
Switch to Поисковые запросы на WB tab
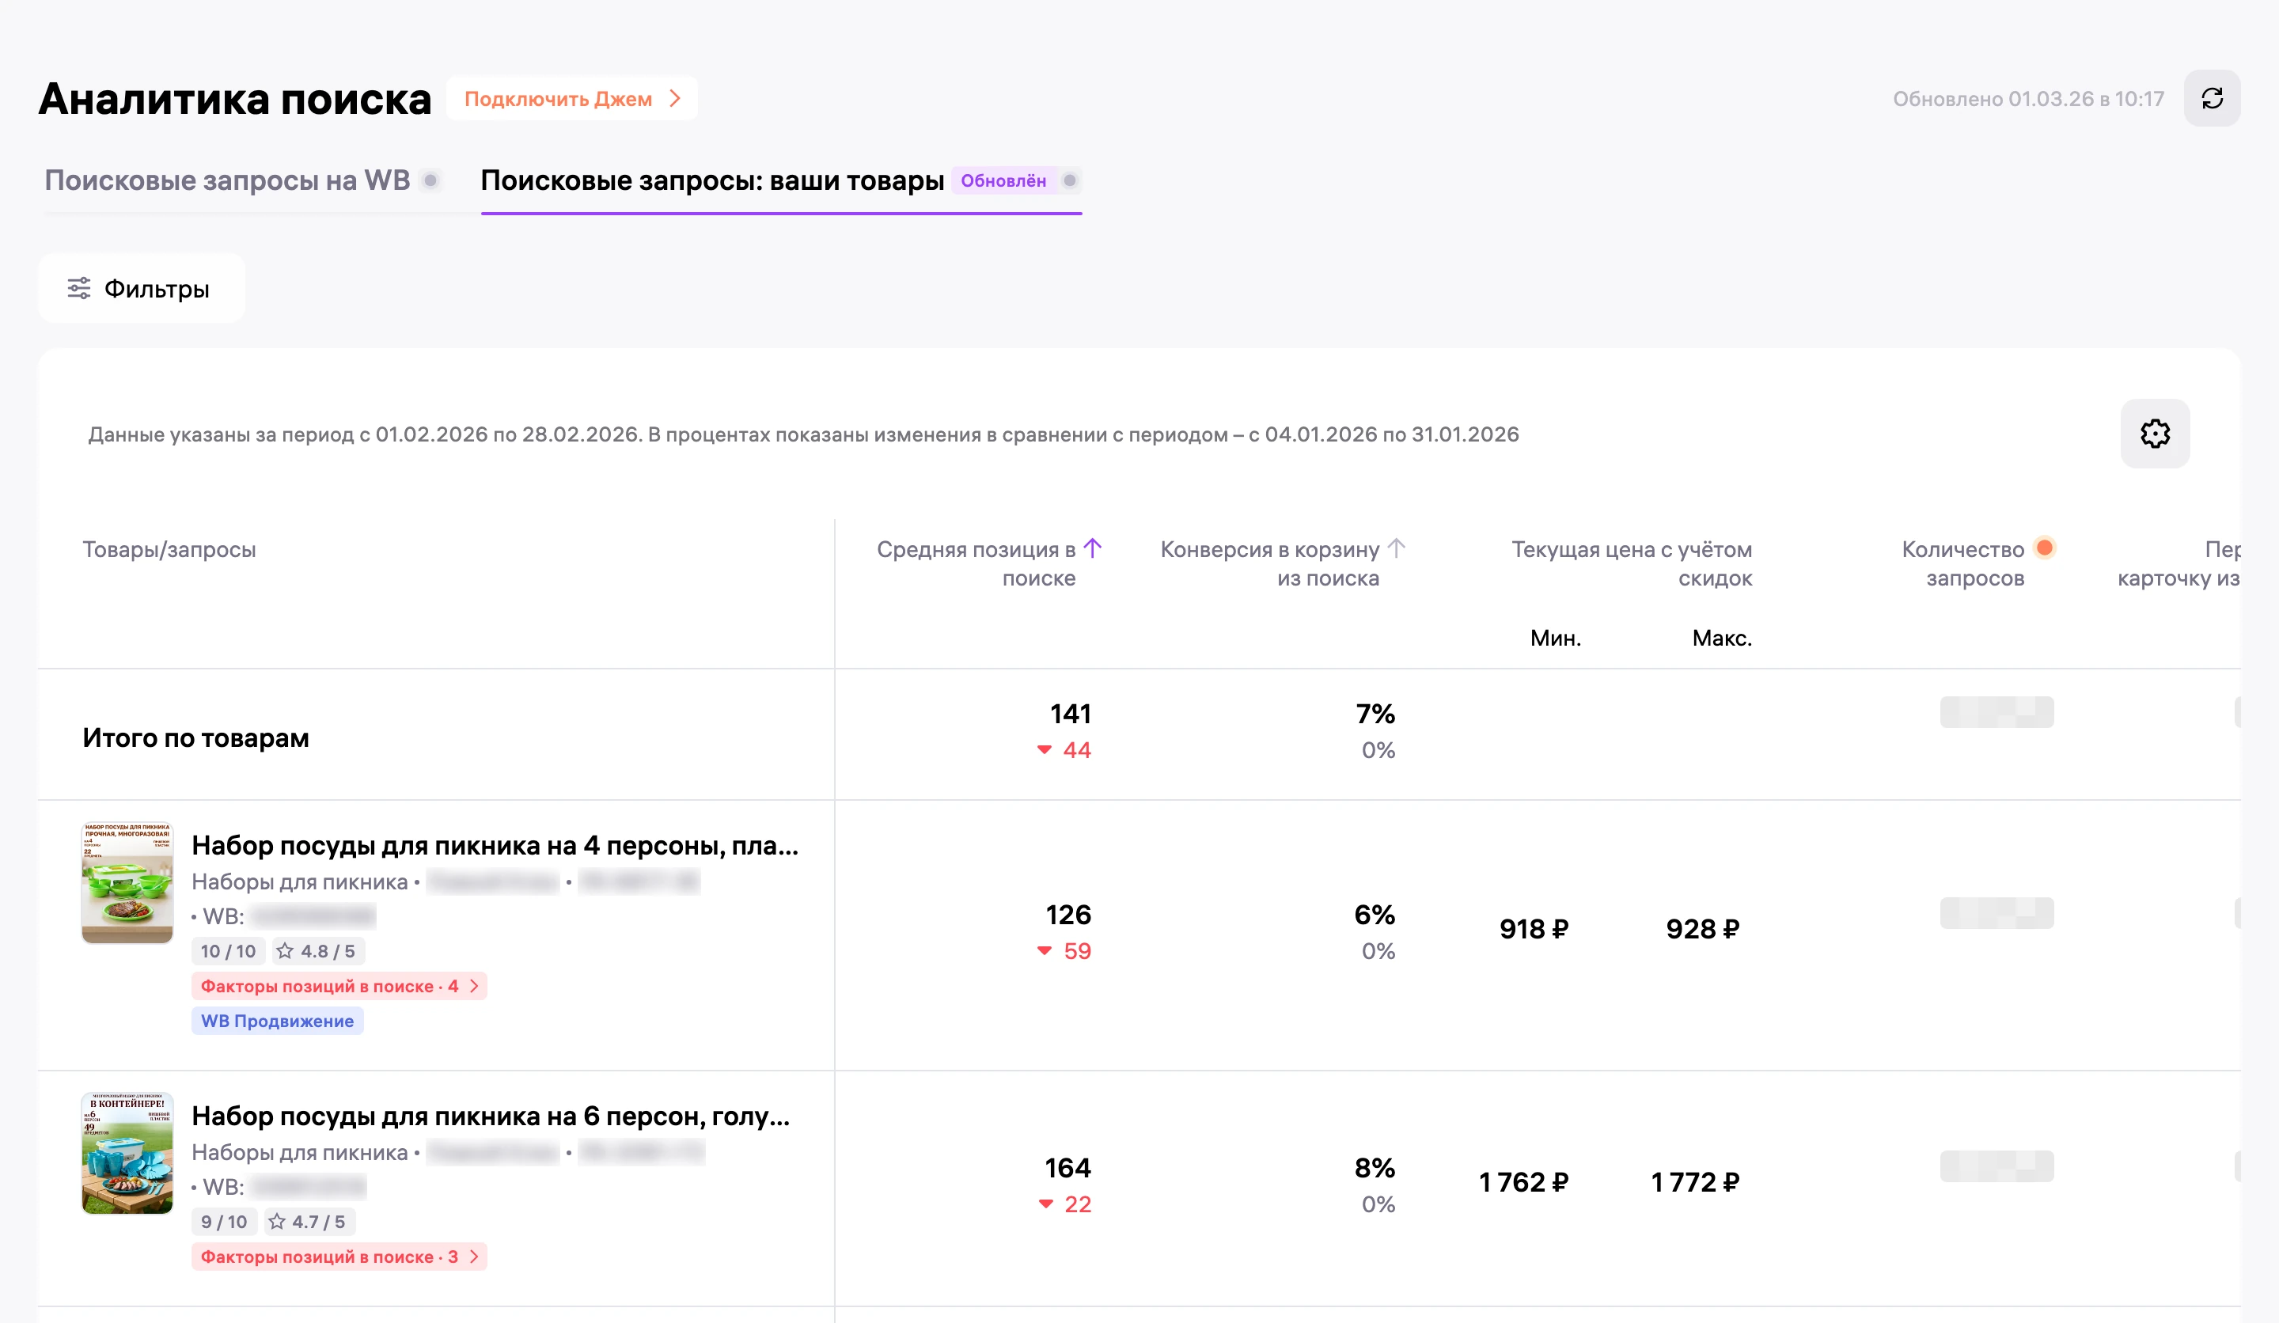pos(227,181)
